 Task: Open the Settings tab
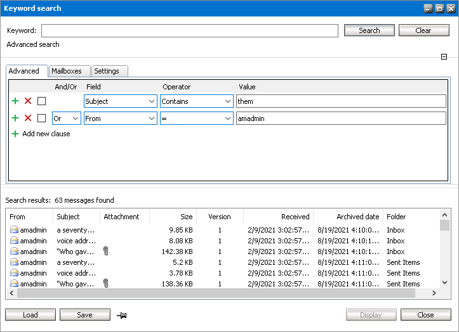click(107, 71)
